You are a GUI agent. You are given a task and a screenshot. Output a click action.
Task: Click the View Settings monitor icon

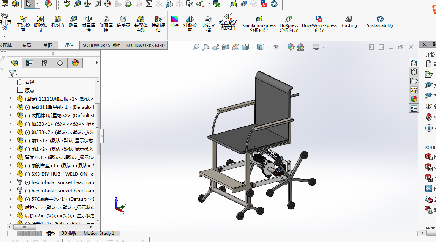(x=316, y=47)
